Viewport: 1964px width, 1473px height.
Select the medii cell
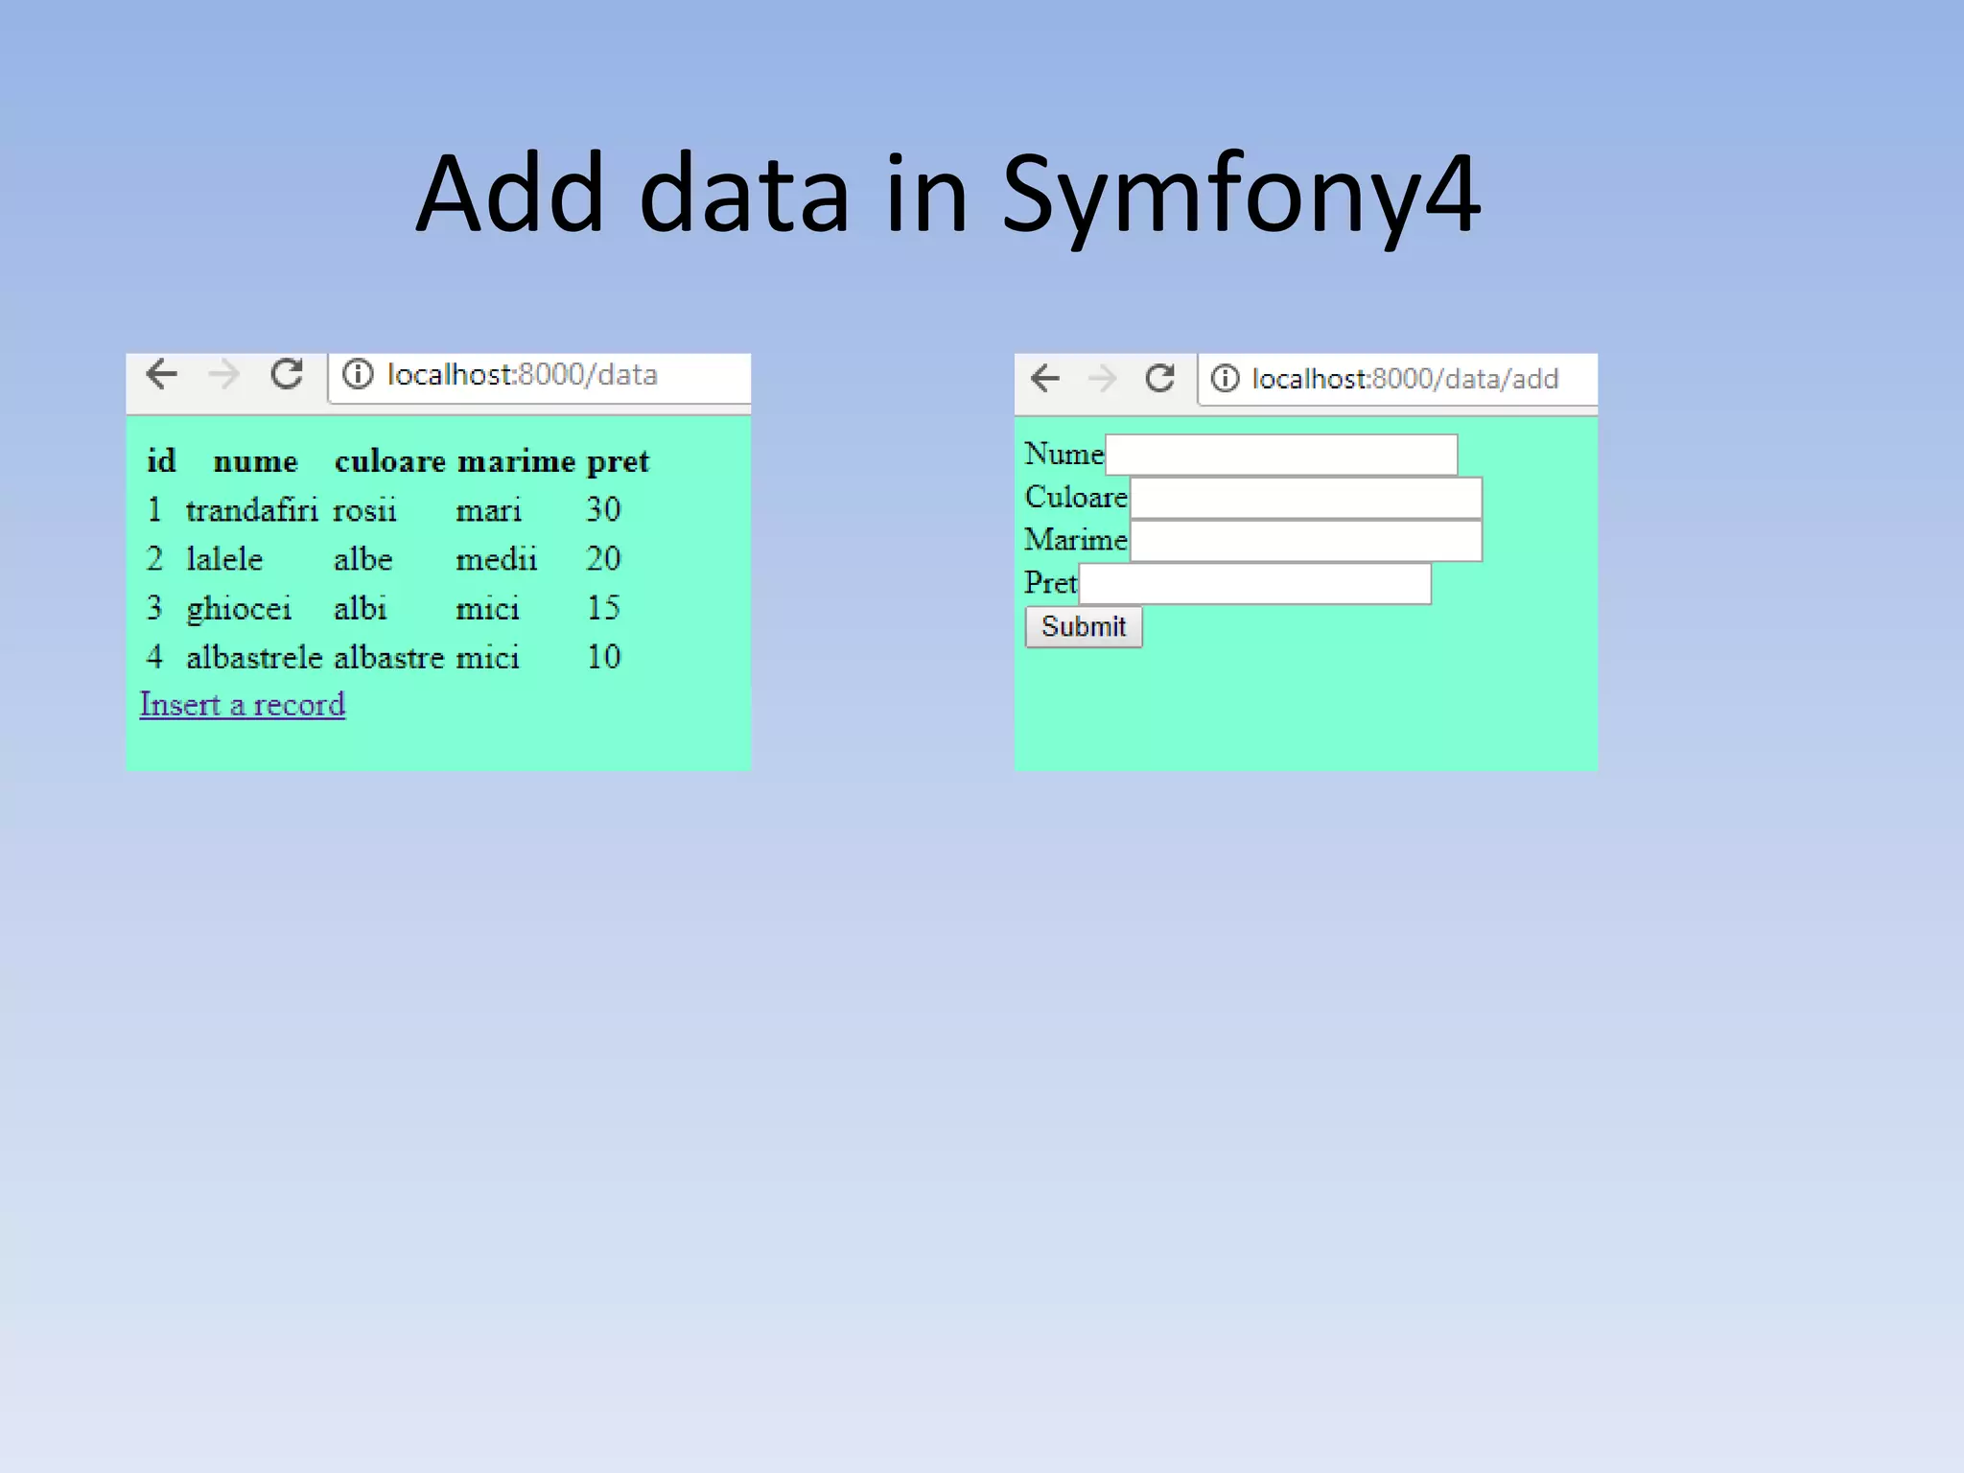click(496, 558)
